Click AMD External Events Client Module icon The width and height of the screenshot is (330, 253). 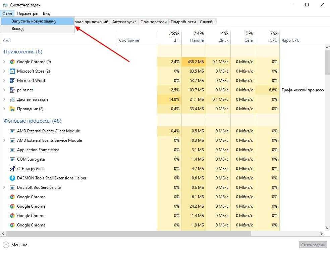[12, 131]
